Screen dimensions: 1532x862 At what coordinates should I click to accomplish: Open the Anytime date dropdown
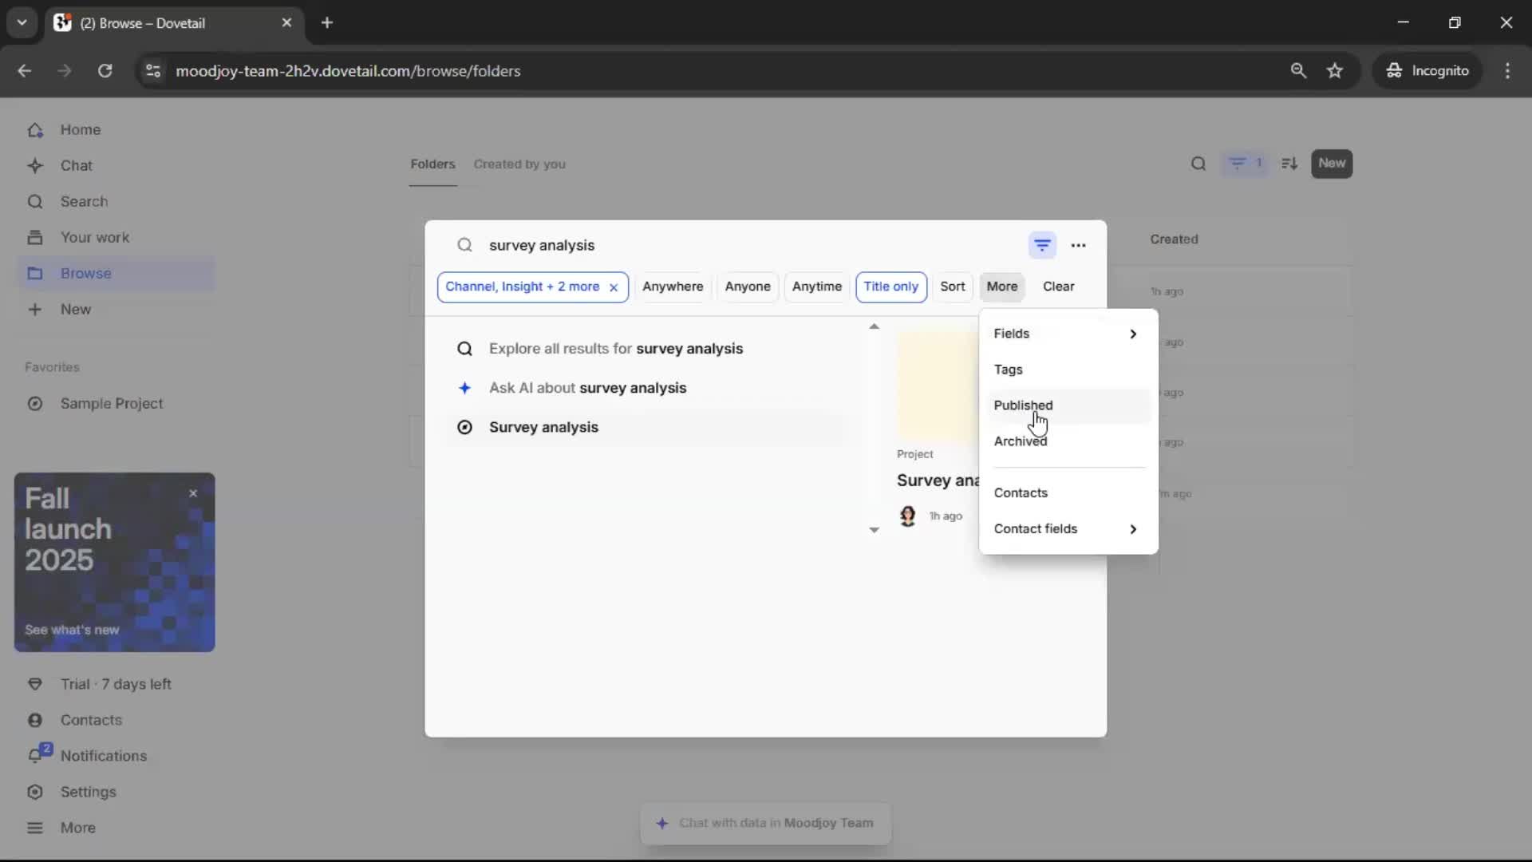(816, 287)
